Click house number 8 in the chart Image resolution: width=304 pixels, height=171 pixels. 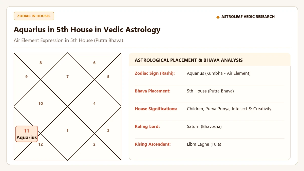41,63
